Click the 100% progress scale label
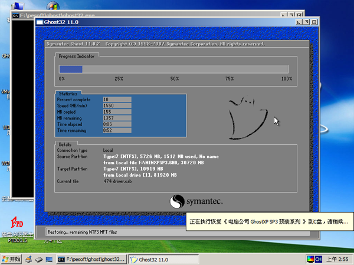Screen dimensions: 354x265 click(287, 79)
